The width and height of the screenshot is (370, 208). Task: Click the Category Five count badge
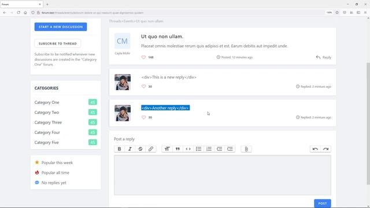tap(92, 143)
